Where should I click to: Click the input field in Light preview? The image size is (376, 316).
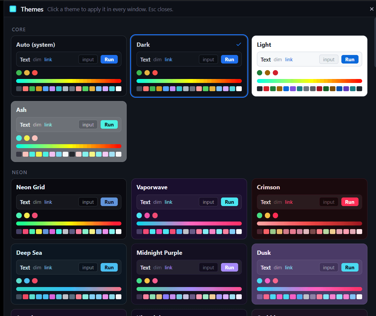(329, 59)
